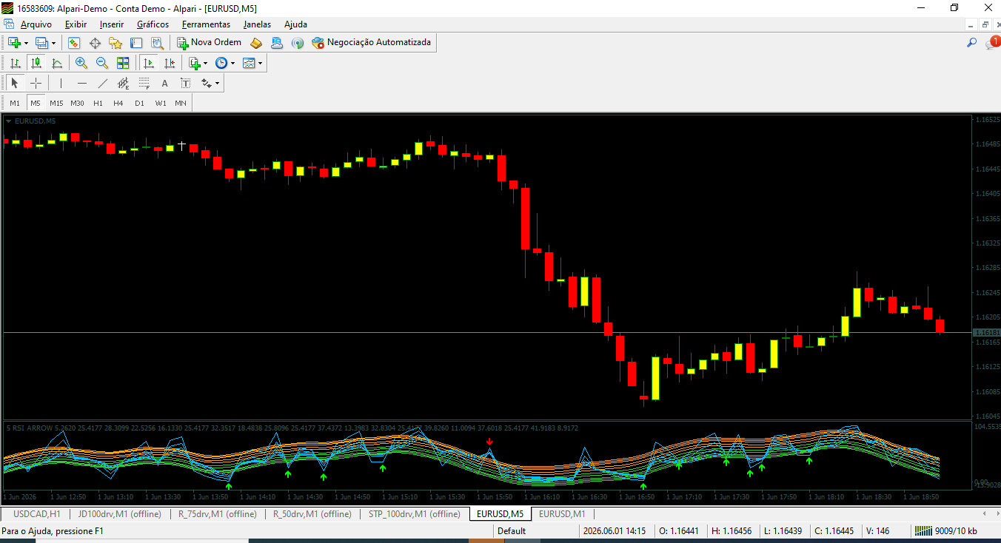Image resolution: width=1001 pixels, height=543 pixels.
Task: Open the Gráficos menu
Action: click(153, 24)
